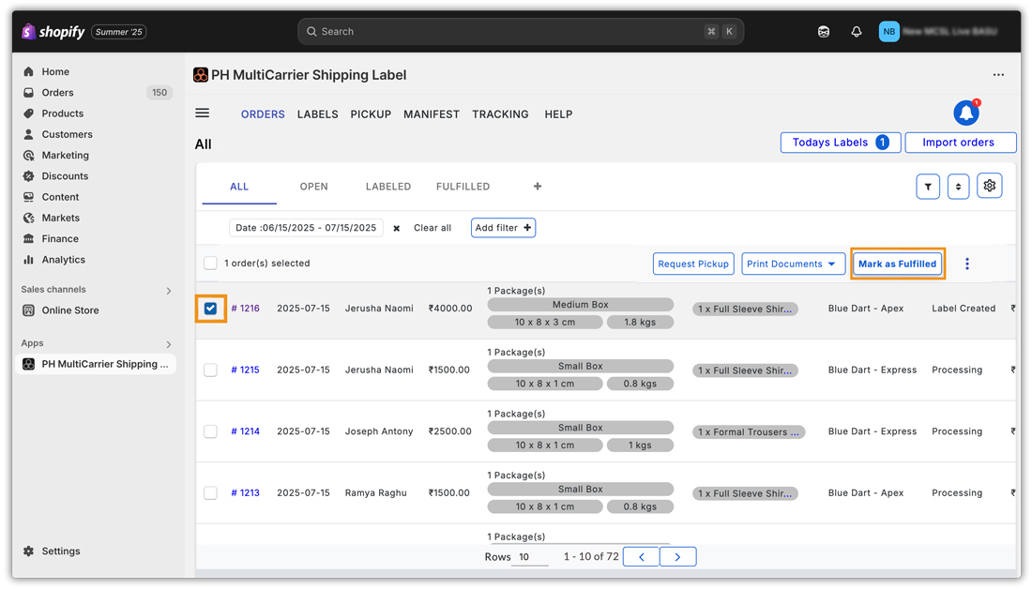Viewport: 1032px width, 589px height.
Task: Open Orders in the sidebar
Action: [58, 93]
